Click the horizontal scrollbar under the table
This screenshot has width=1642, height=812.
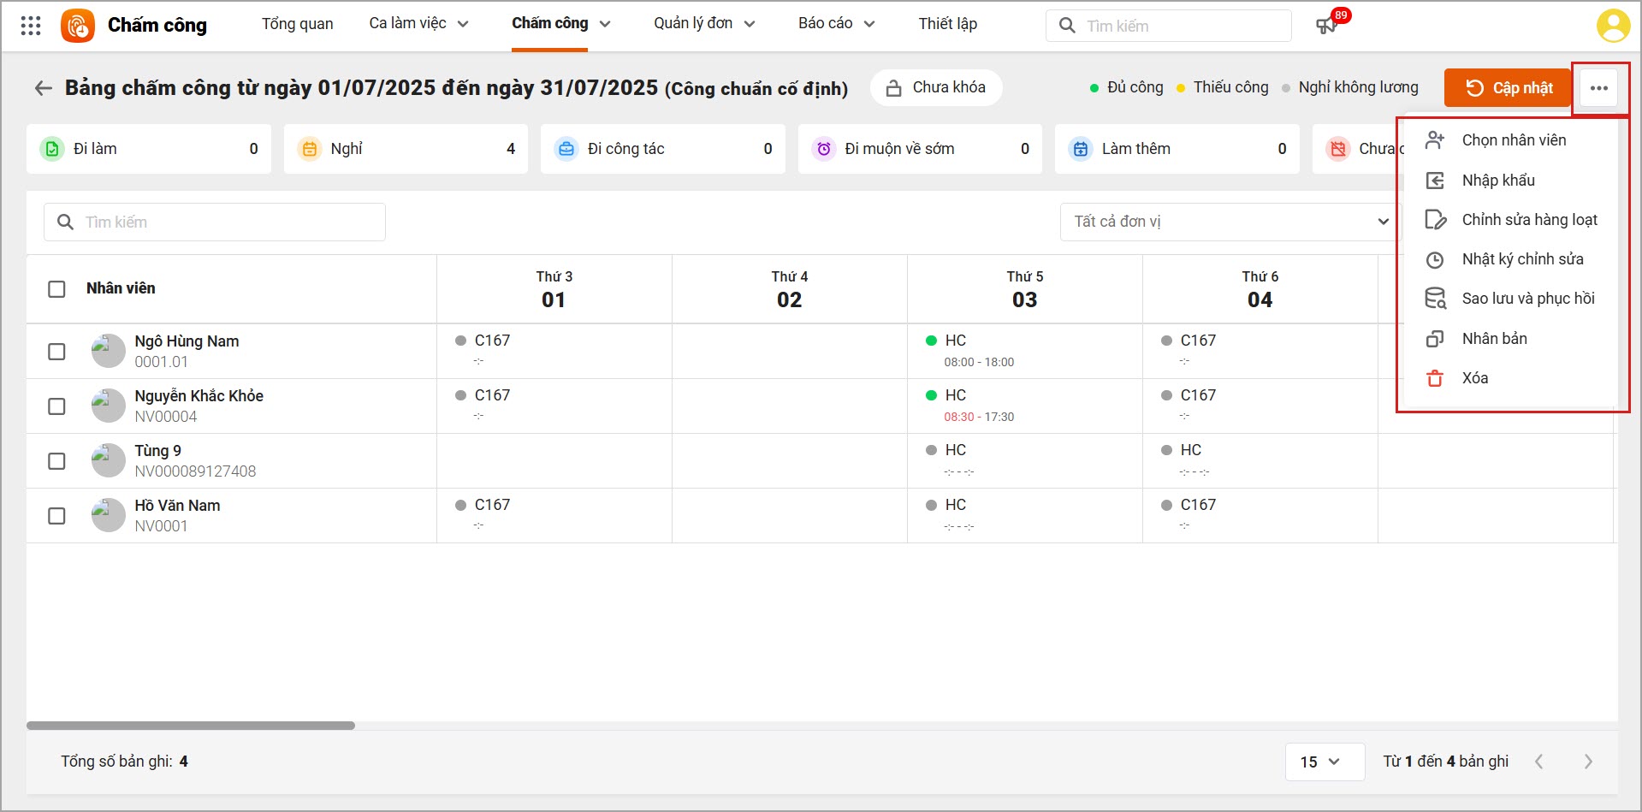191,726
